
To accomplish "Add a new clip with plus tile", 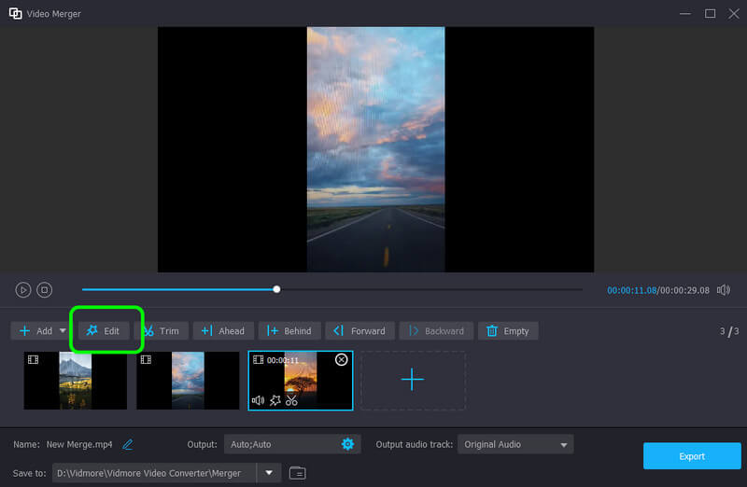I will (413, 380).
